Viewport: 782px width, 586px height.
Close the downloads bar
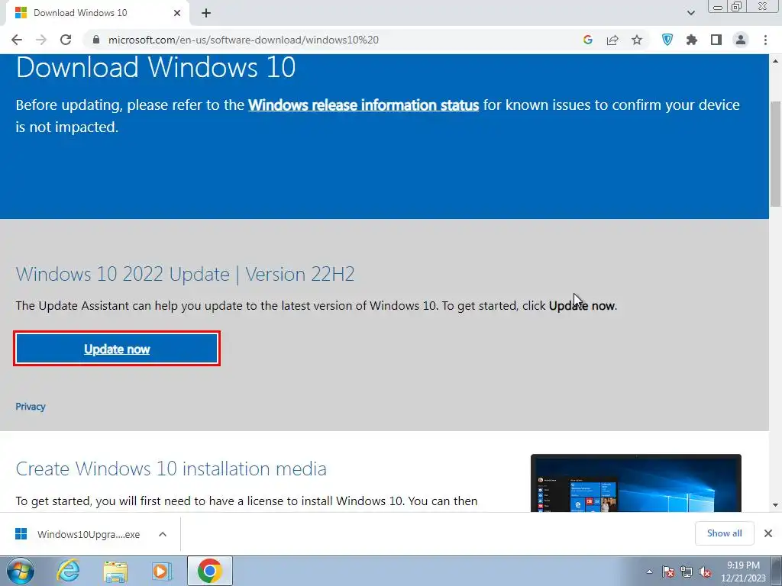768,533
